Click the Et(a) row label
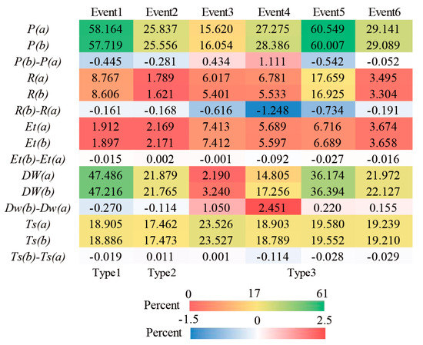Screen dimensions: 423x345 coord(38,127)
